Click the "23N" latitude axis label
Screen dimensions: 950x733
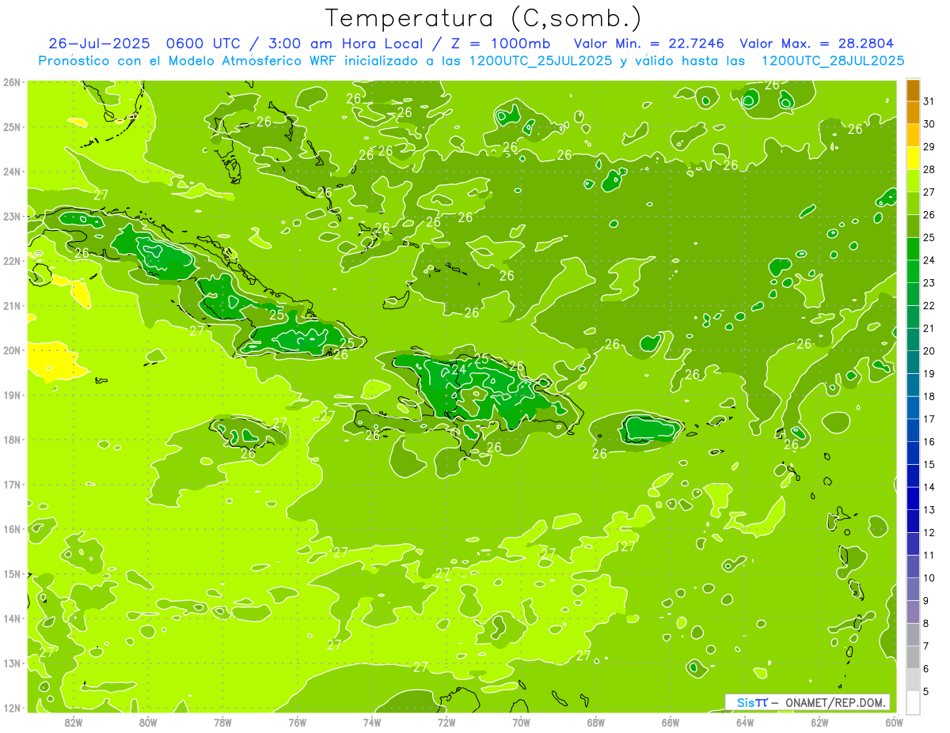(x=12, y=217)
